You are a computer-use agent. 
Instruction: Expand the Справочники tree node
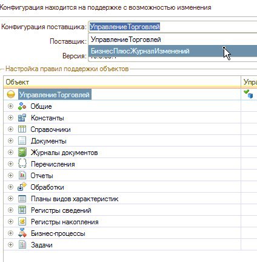(x=10, y=129)
